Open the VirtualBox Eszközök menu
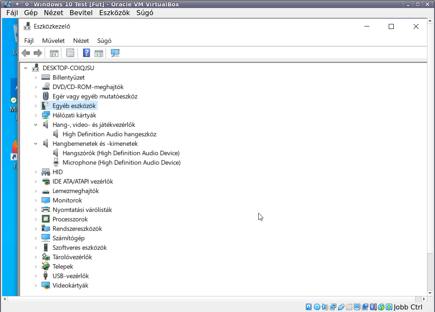The image size is (435, 312). click(x=114, y=13)
